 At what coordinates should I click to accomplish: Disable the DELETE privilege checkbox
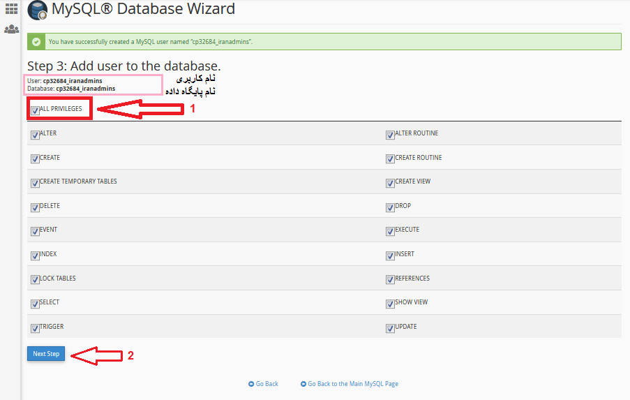click(35, 207)
